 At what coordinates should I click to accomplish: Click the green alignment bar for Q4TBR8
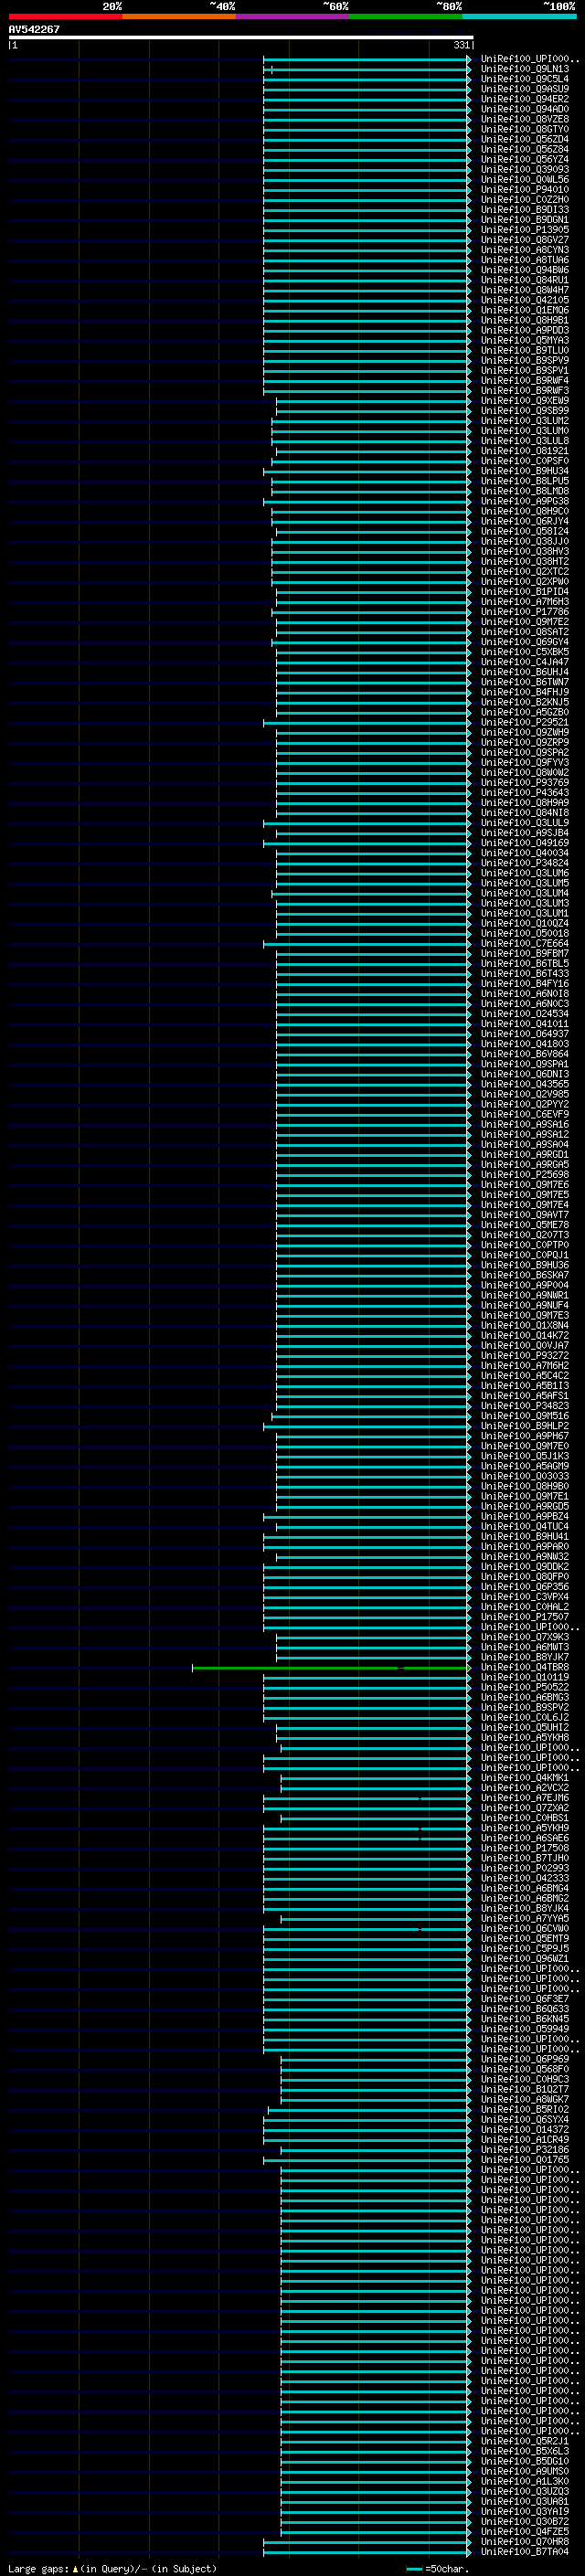point(330,1668)
